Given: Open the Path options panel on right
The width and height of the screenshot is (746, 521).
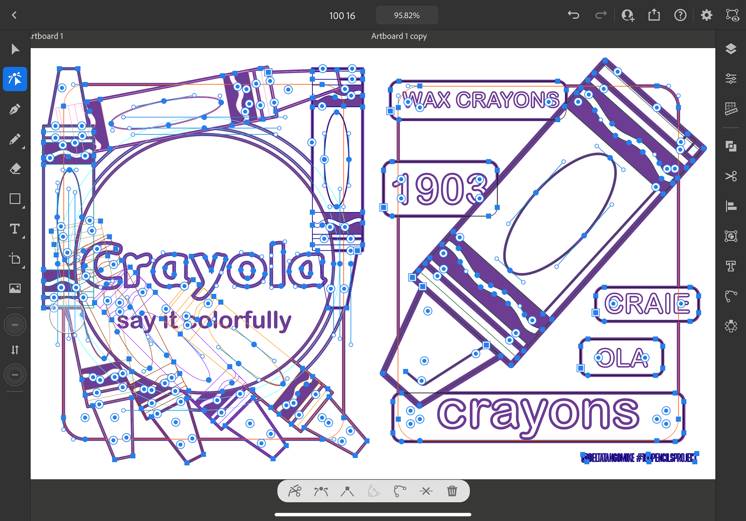Looking at the screenshot, I should 731,296.
